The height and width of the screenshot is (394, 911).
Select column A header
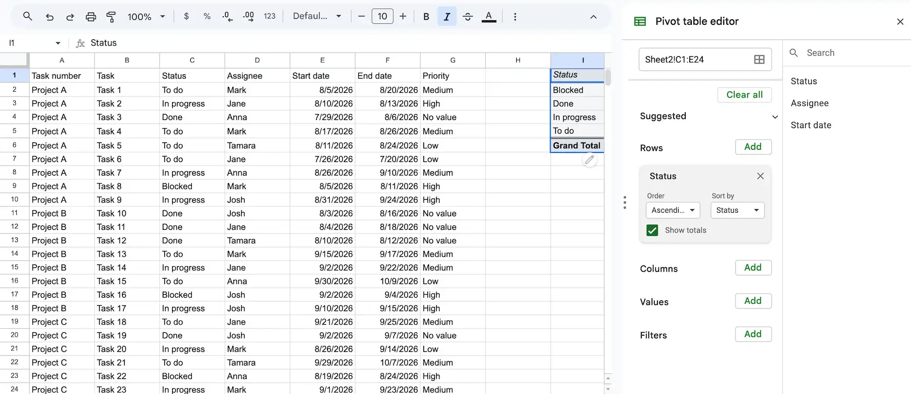coord(62,60)
